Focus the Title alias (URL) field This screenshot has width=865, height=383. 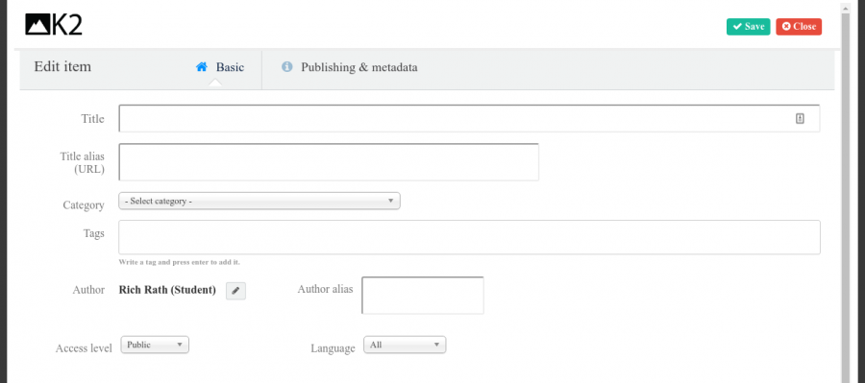coord(329,162)
